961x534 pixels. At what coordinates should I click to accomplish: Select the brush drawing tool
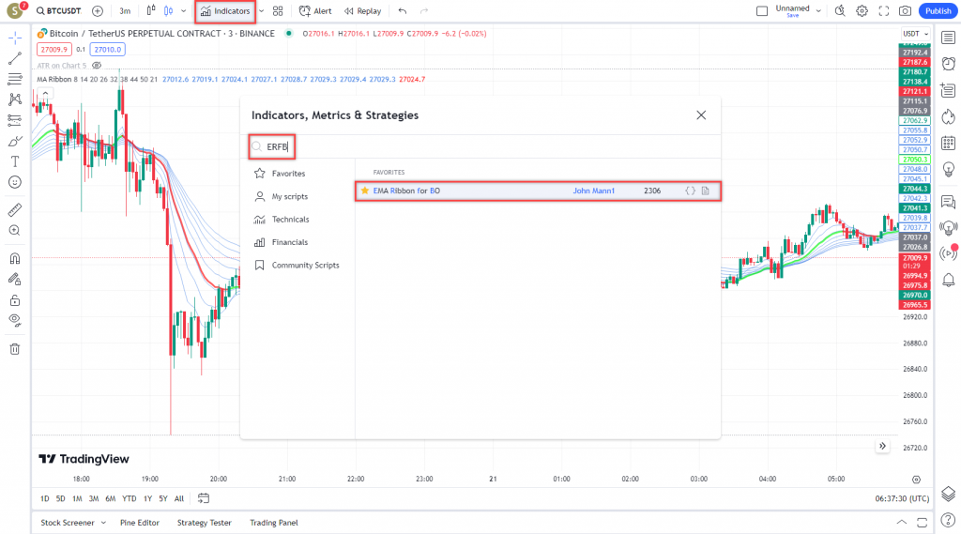click(x=15, y=141)
